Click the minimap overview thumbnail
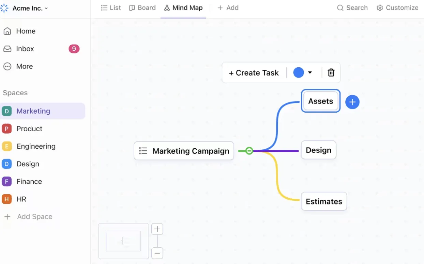Image resolution: width=424 pixels, height=264 pixels. [x=123, y=241]
